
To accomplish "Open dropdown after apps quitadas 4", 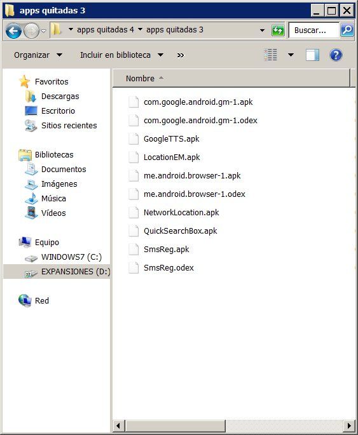I will tap(141, 30).
